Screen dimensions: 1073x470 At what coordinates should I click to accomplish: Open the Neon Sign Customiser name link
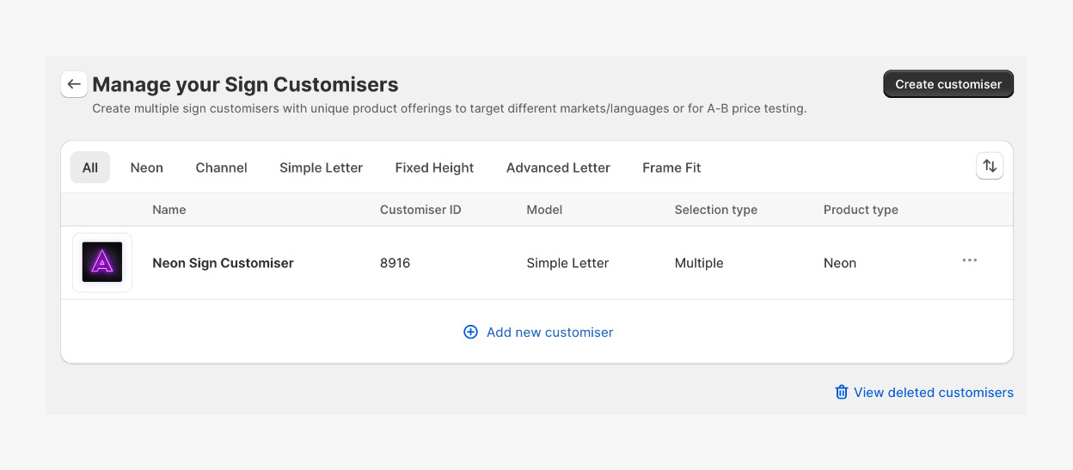point(223,263)
